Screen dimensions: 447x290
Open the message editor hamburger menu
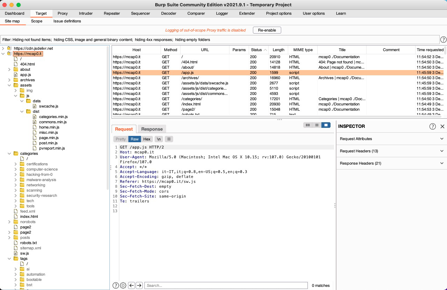(x=169, y=139)
